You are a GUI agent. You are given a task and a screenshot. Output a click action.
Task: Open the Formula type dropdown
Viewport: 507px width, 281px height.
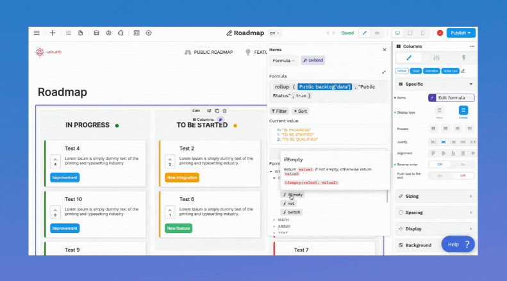283,61
